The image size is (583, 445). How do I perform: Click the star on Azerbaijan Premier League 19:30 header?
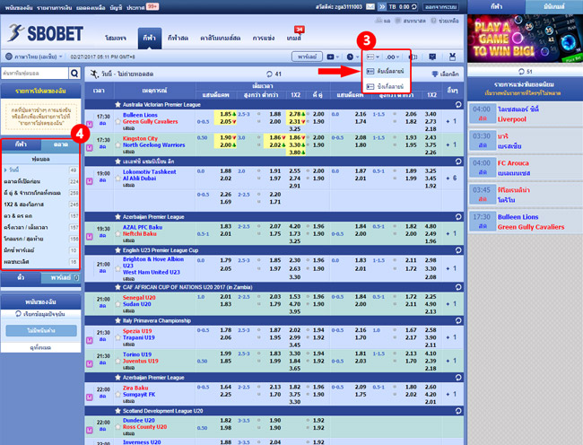pyautogui.click(x=117, y=217)
